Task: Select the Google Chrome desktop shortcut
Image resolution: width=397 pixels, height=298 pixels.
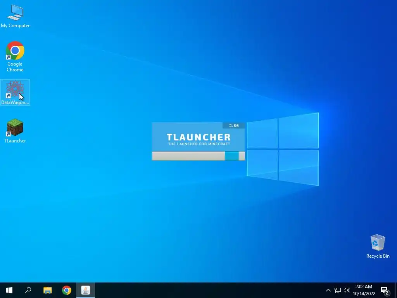Action: click(15, 57)
